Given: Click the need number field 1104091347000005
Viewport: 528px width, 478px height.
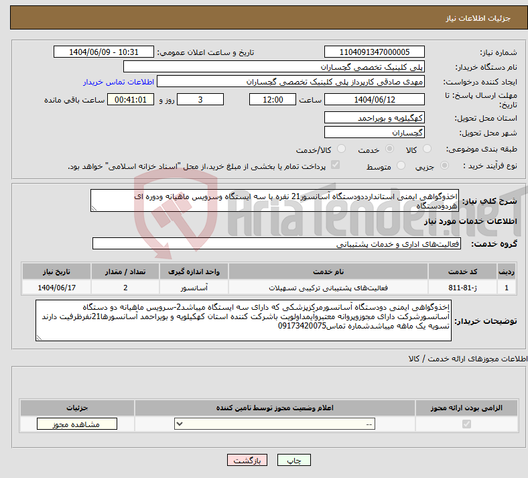Looking at the screenshot, I should pyautogui.click(x=375, y=52).
